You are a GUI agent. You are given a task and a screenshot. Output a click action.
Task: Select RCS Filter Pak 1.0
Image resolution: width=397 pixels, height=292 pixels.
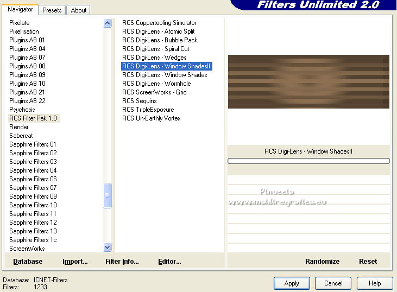click(33, 118)
